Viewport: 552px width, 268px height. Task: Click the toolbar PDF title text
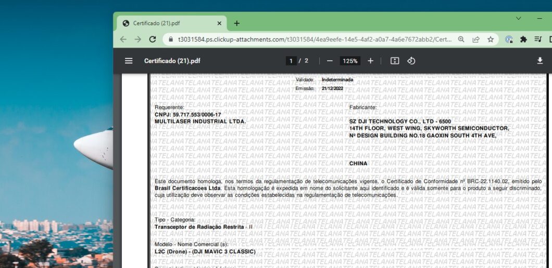(x=172, y=61)
